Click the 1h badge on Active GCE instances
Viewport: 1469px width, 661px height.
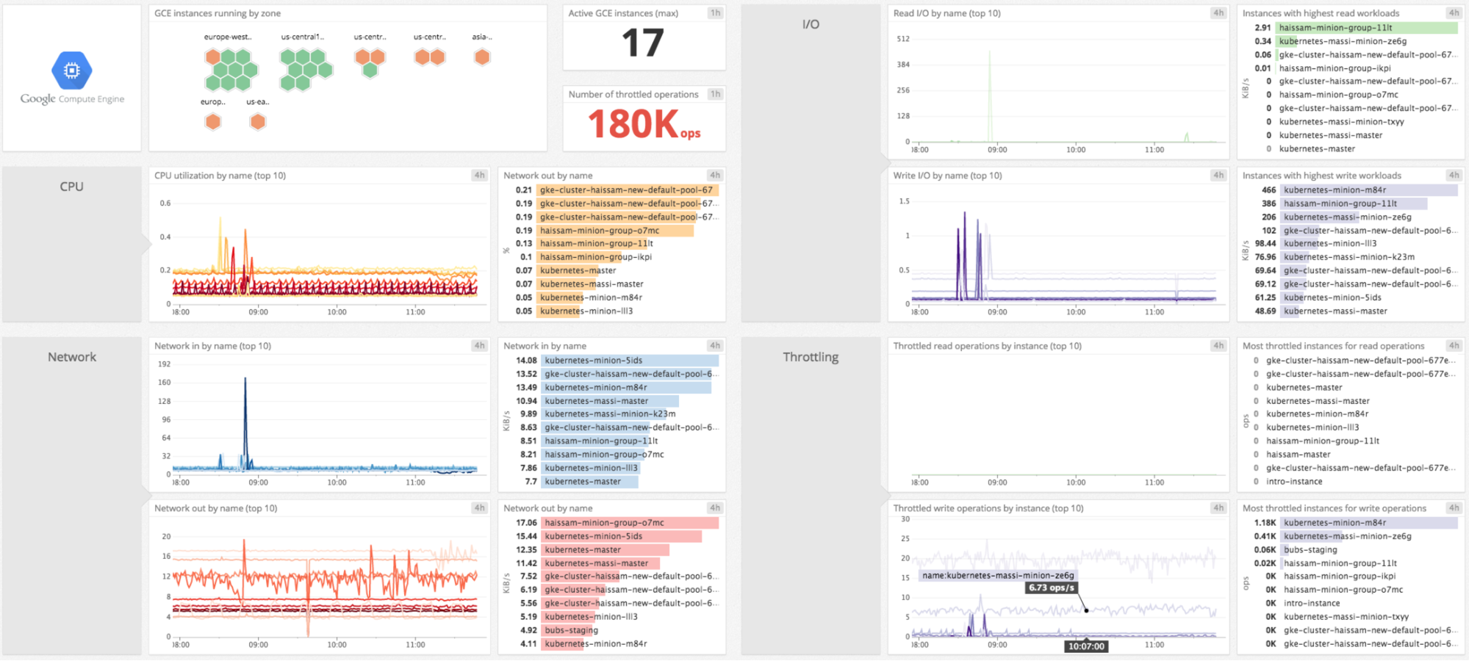[x=716, y=12]
